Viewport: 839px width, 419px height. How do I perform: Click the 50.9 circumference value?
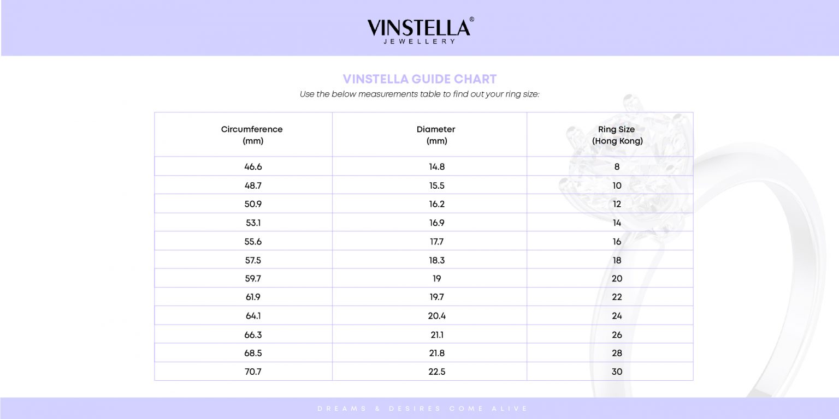point(253,204)
